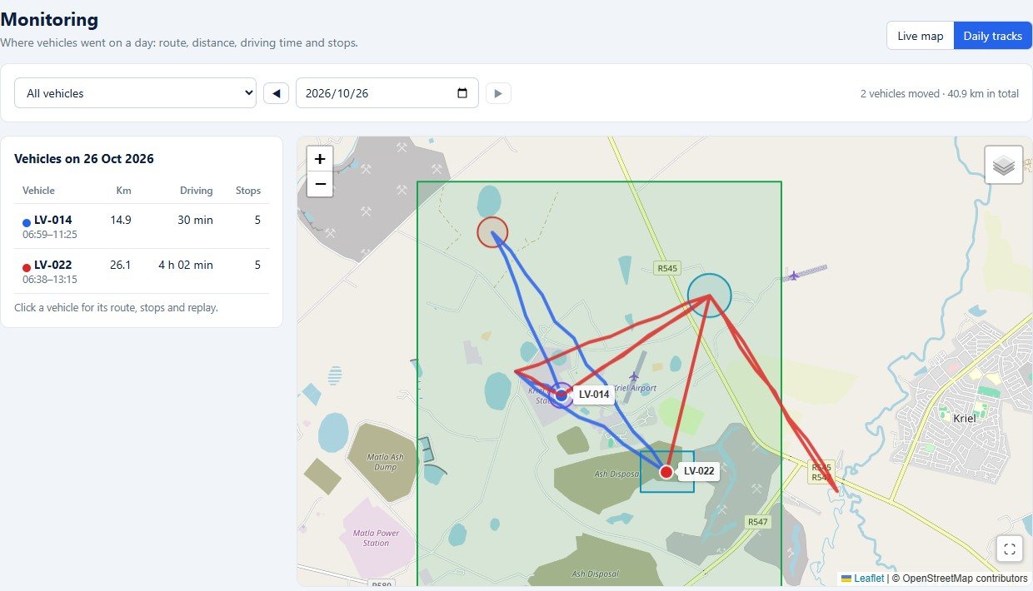Click the Driving column header
The height and width of the screenshot is (591, 1033).
[197, 191]
